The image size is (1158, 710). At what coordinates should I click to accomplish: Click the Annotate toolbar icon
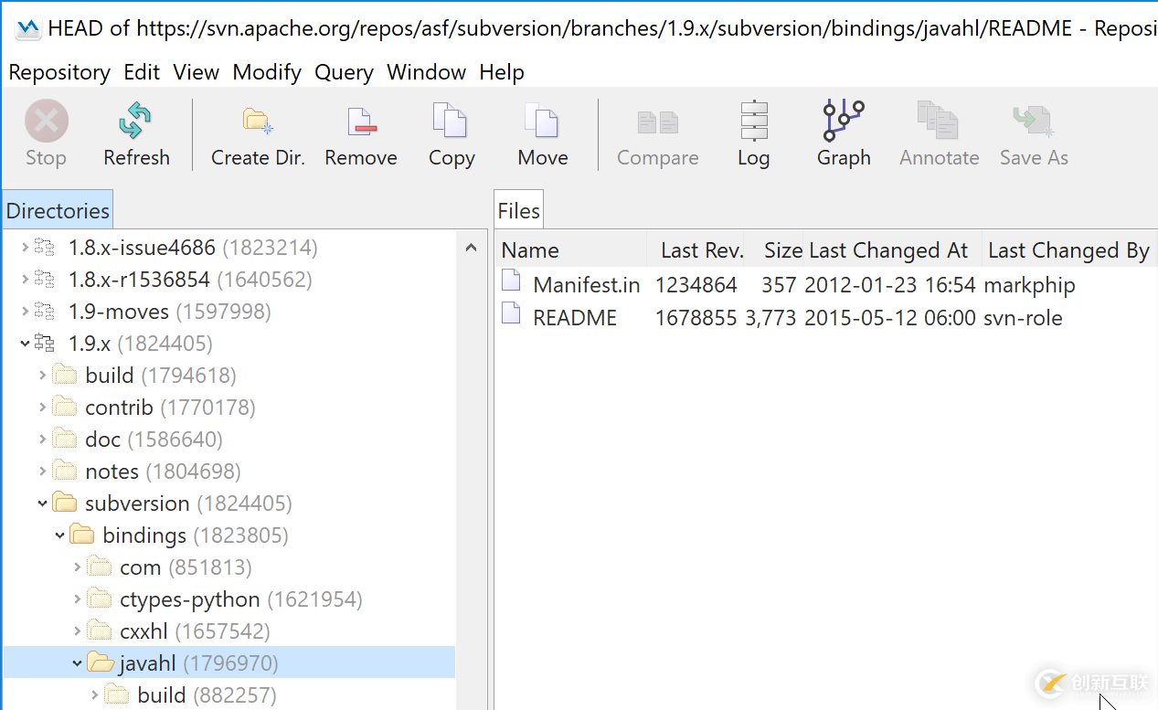click(939, 121)
